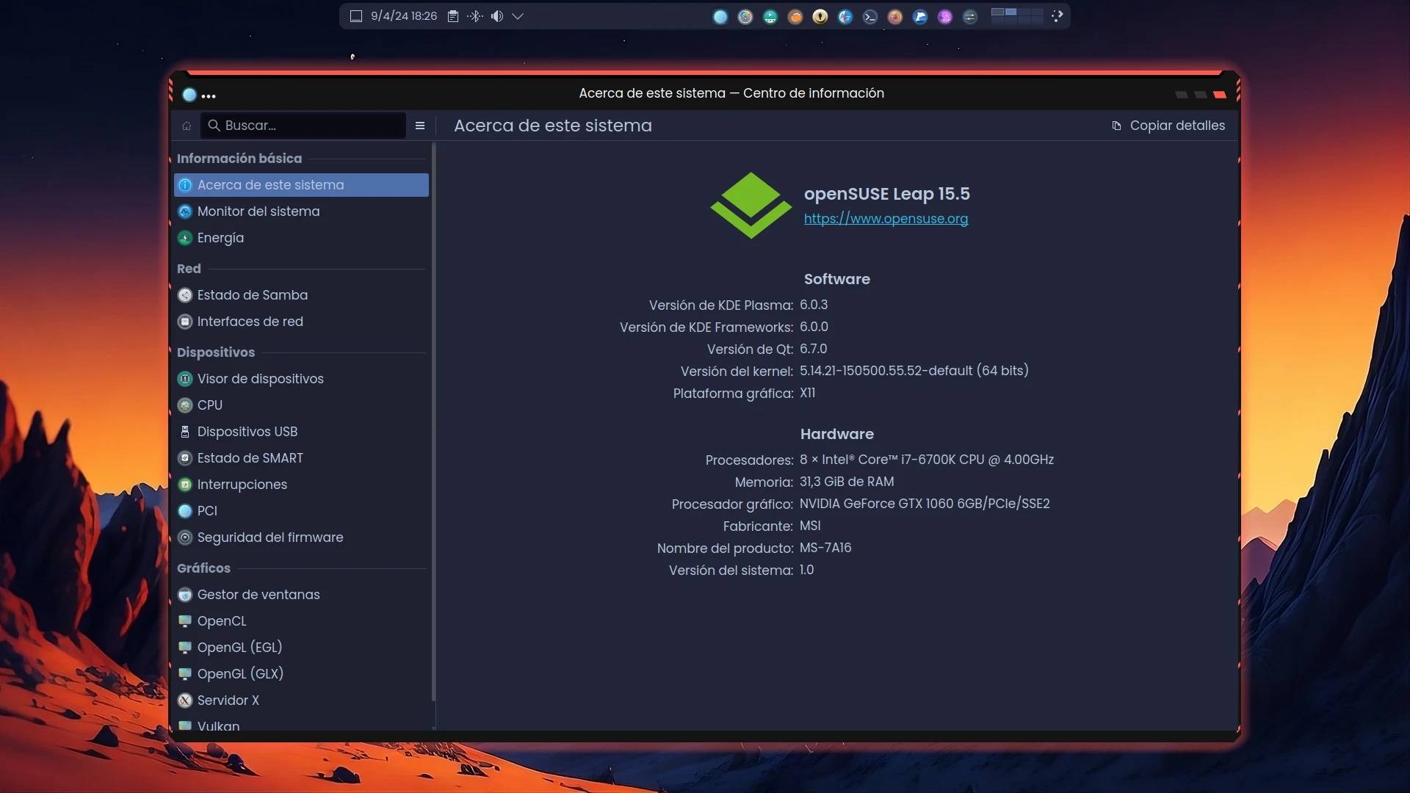
Task: Open Estado de Samba page
Action: coord(252,295)
